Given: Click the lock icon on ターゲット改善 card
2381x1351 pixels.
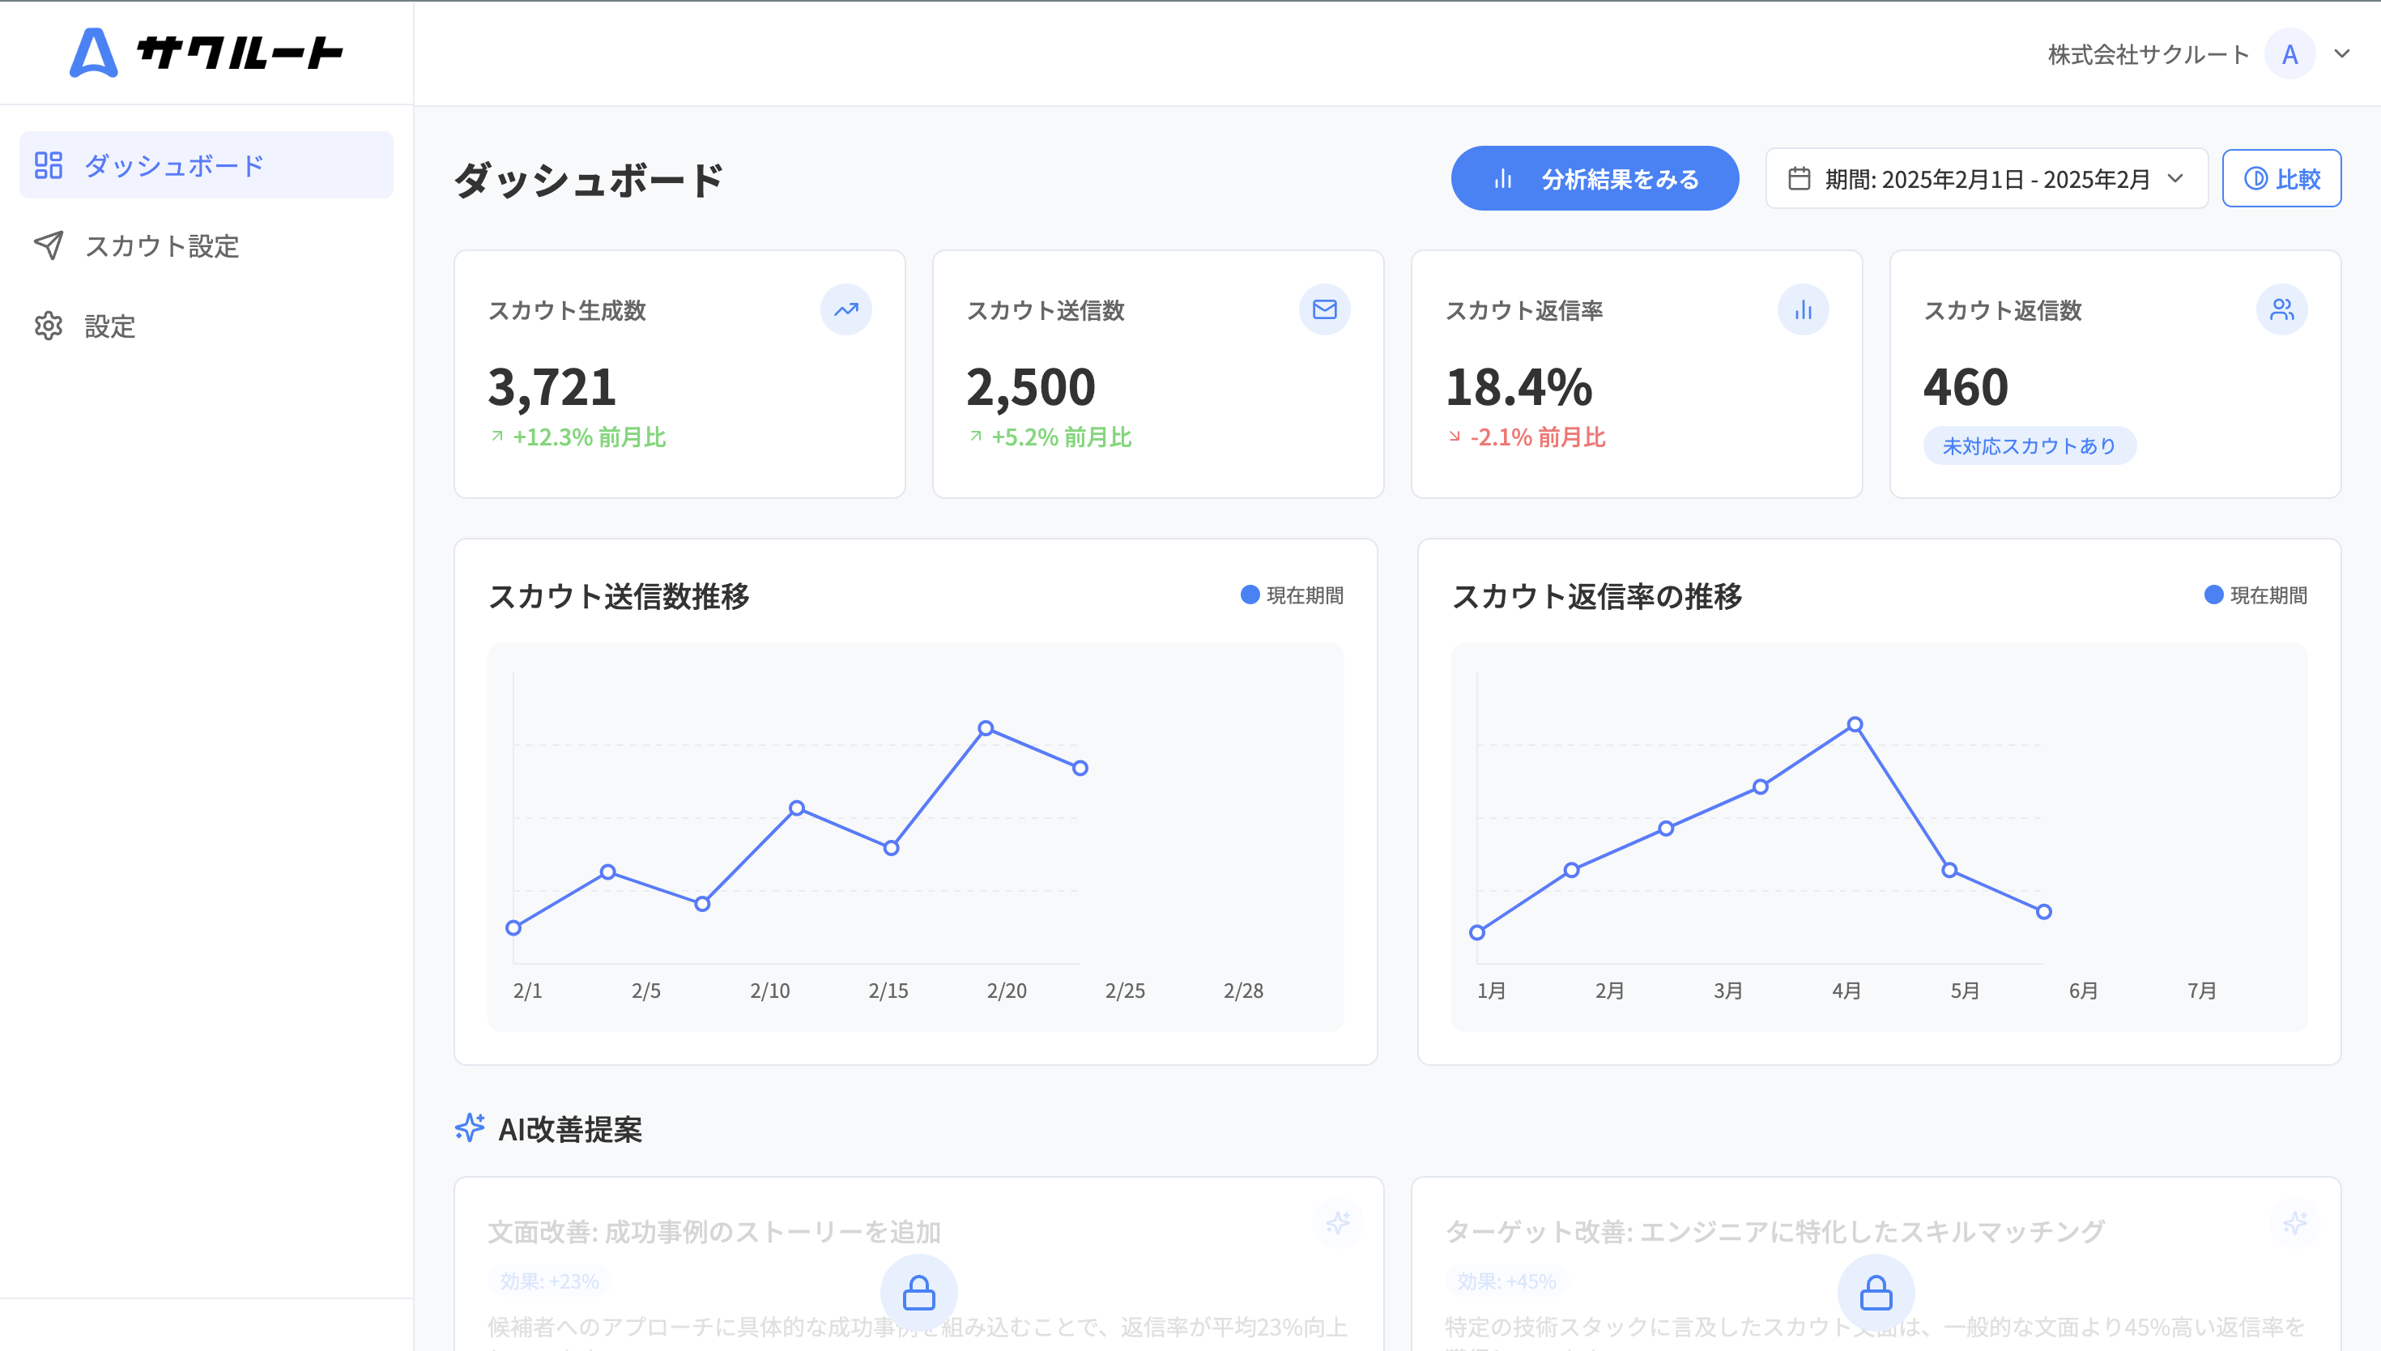Looking at the screenshot, I should click(1876, 1293).
